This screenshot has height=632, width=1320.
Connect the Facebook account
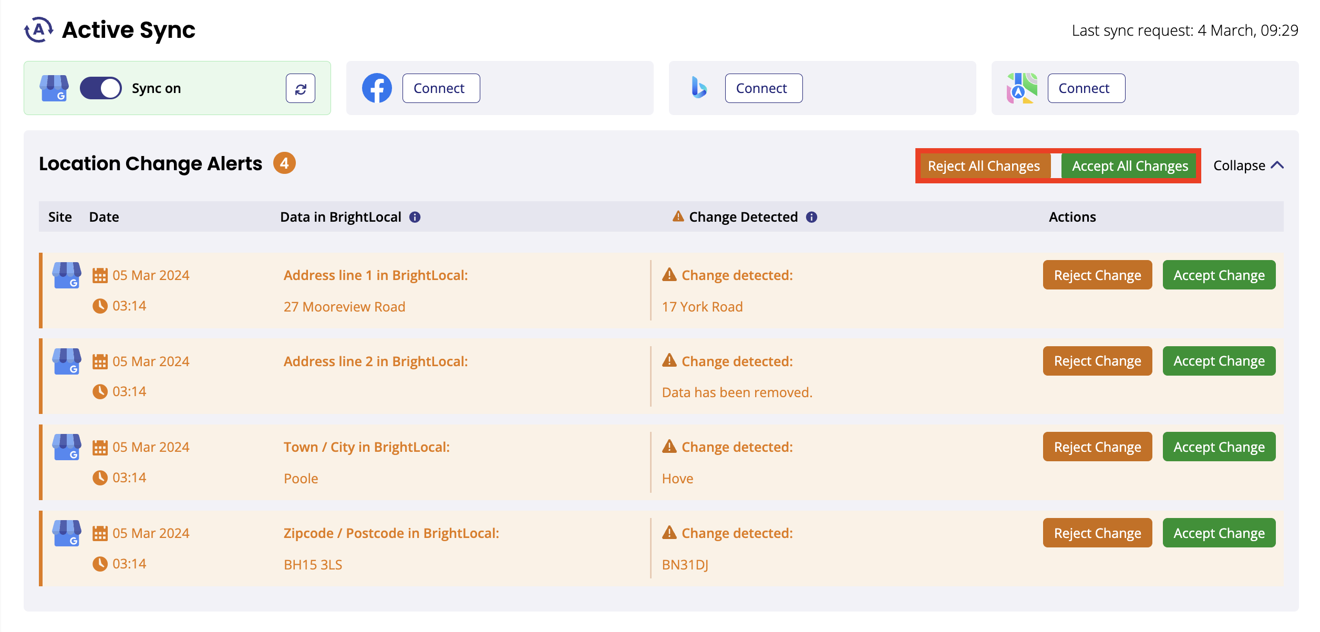440,88
